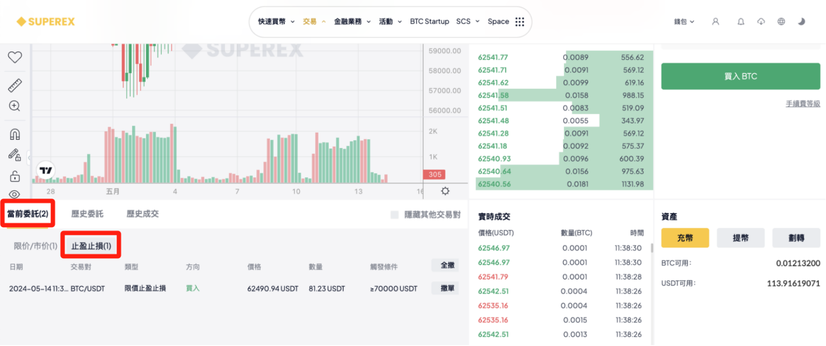Click the 買入BTC button

[740, 76]
